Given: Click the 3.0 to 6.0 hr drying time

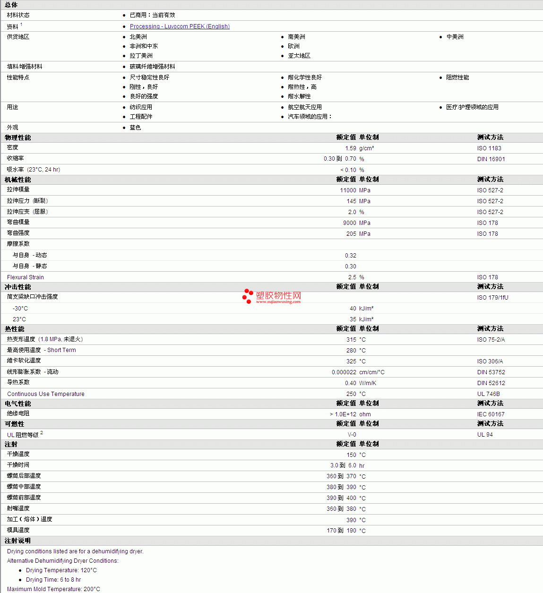Looking at the screenshot, I should coord(343,465).
